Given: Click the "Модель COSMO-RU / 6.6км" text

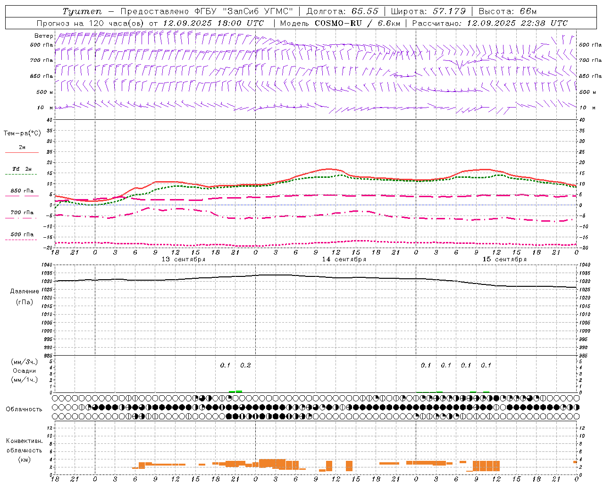Looking at the screenshot, I should 340,23.
